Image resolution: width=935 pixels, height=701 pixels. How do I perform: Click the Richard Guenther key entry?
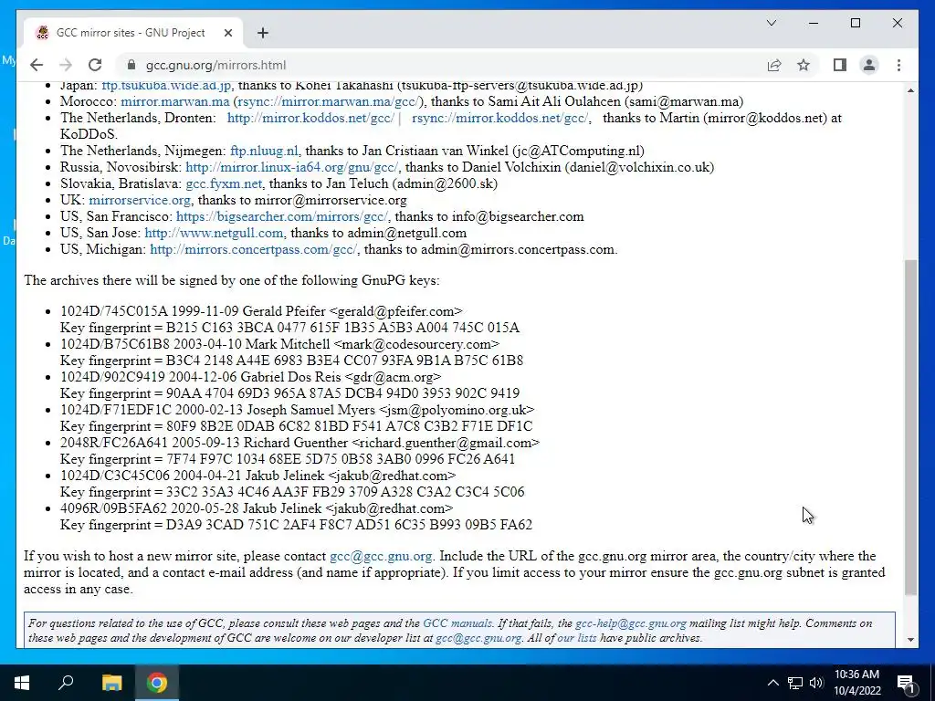tap(299, 443)
